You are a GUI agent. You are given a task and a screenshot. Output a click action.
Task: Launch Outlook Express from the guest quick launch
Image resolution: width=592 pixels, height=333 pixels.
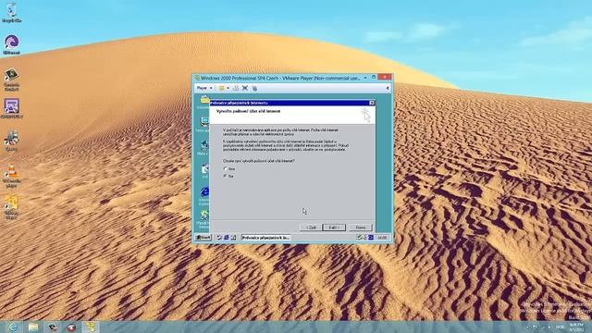pos(233,238)
